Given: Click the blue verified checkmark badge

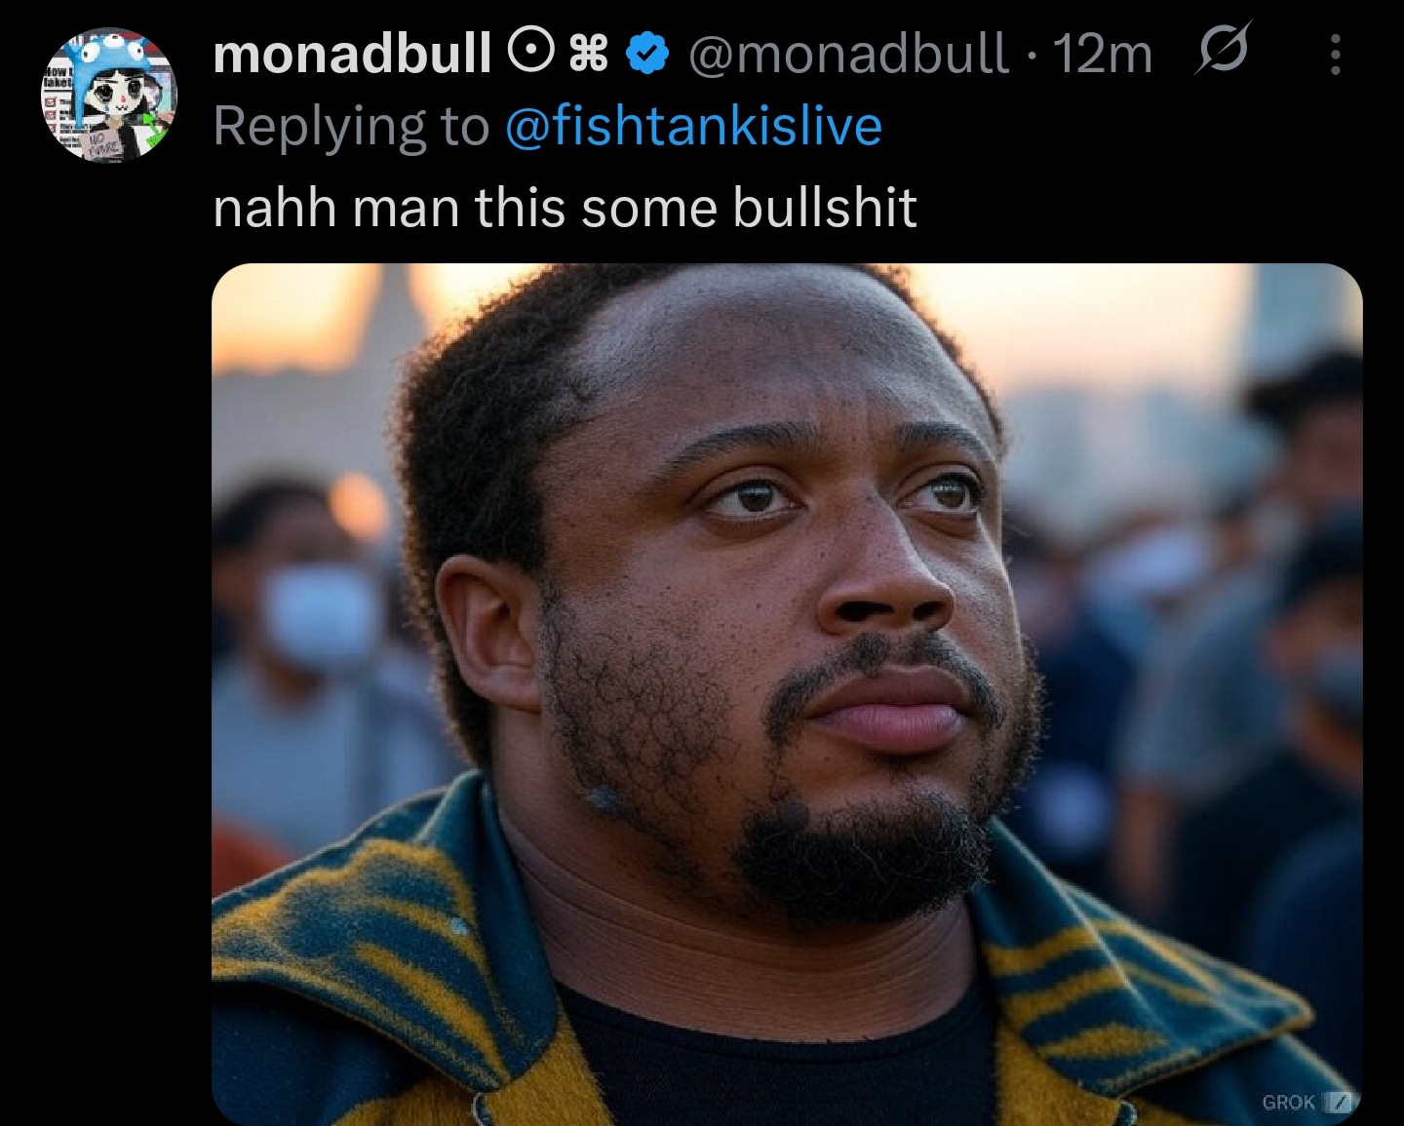Looking at the screenshot, I should click(646, 54).
